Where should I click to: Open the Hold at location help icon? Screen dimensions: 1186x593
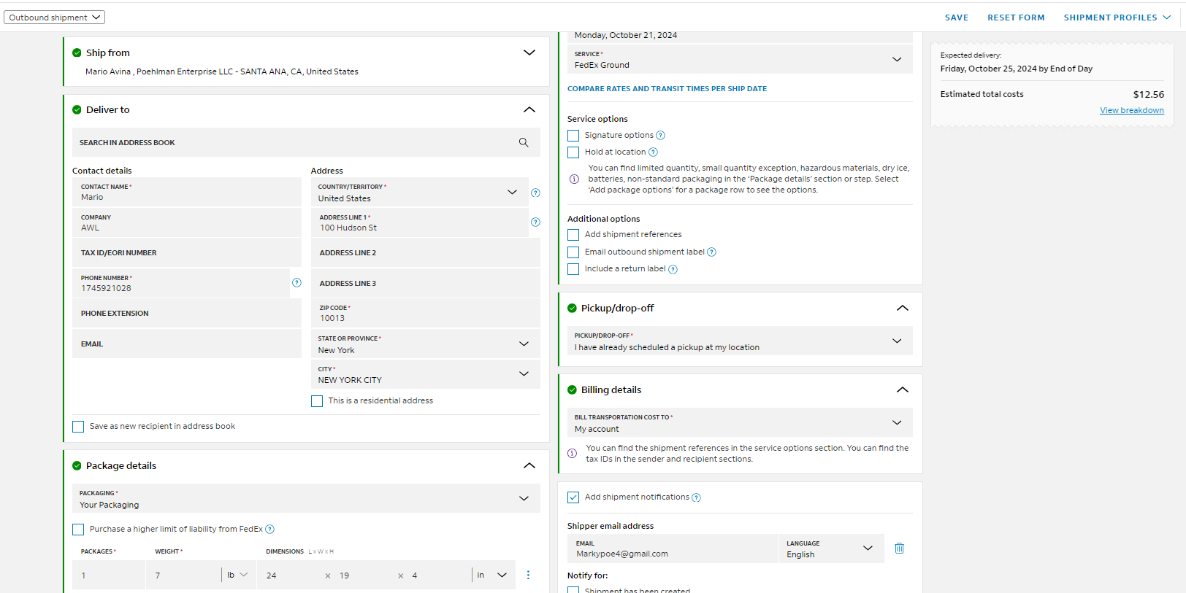pyautogui.click(x=653, y=152)
